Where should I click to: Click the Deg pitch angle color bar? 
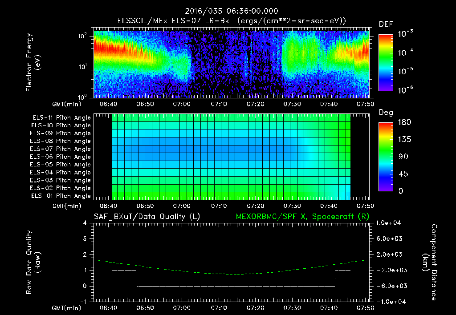pyautogui.click(x=386, y=157)
